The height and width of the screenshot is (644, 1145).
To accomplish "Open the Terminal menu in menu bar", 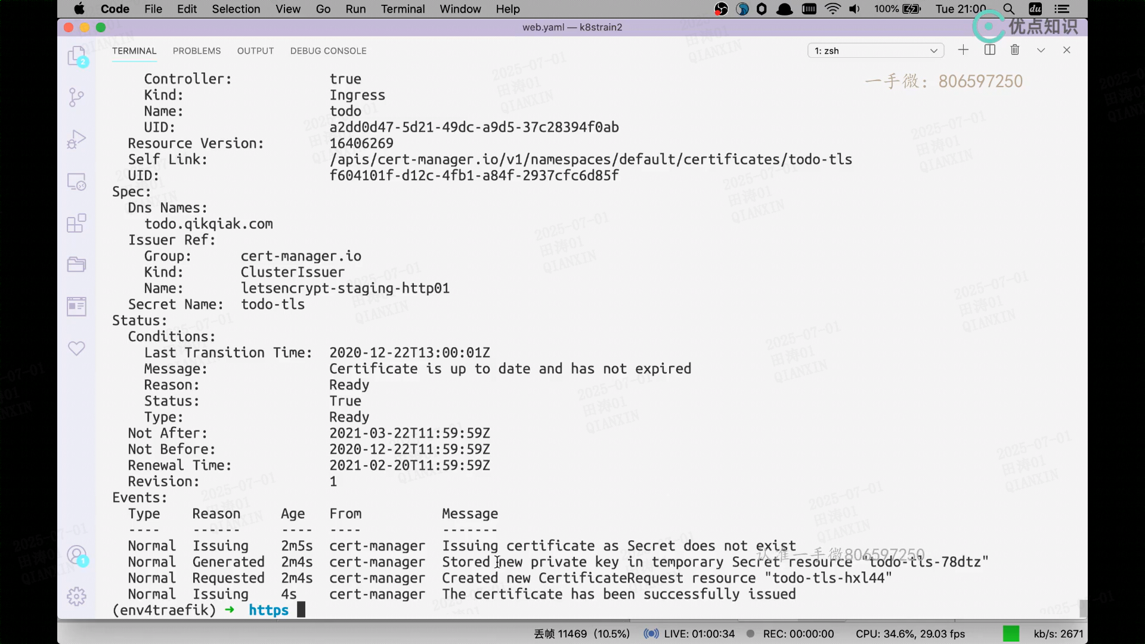I will coord(403,9).
